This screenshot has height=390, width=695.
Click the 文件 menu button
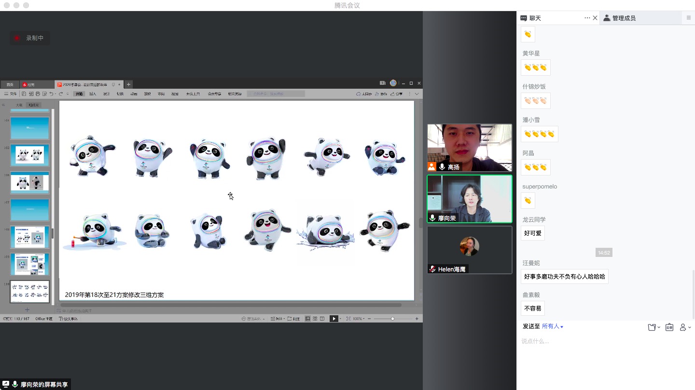10,94
